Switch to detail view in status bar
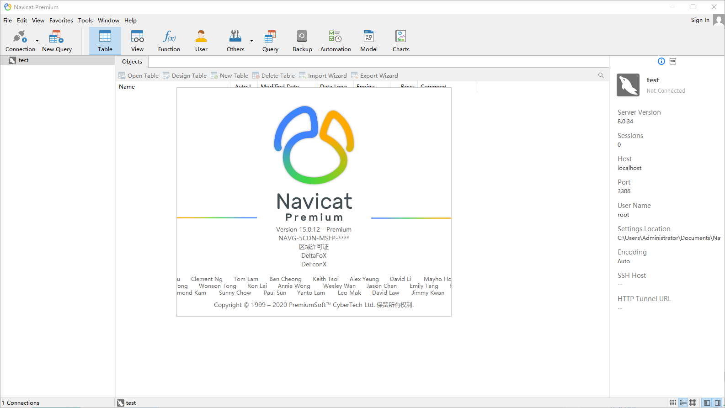Image resolution: width=725 pixels, height=408 pixels. point(693,403)
